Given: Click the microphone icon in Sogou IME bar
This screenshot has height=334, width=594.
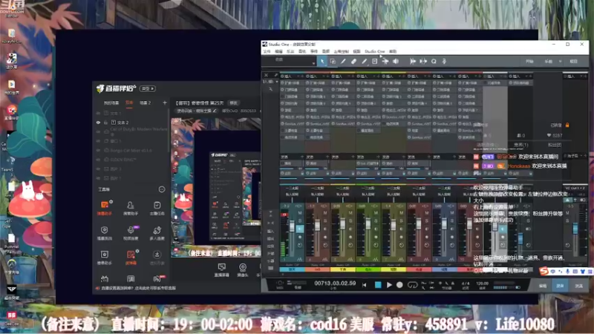Looking at the screenshot, I should [x=567, y=272].
